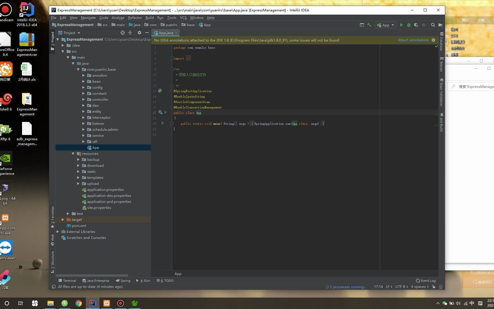Open IntelliJ IDEA from the Windows taskbar
The image size is (494, 309).
[x=93, y=303]
